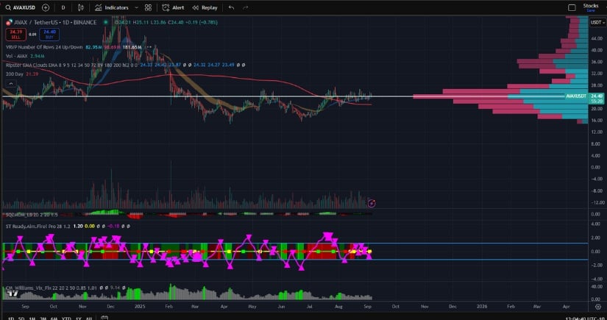Select the ST Ready.Aim.Fire! Pro indicator legend
Screen dimensions: 607x320
(38, 226)
